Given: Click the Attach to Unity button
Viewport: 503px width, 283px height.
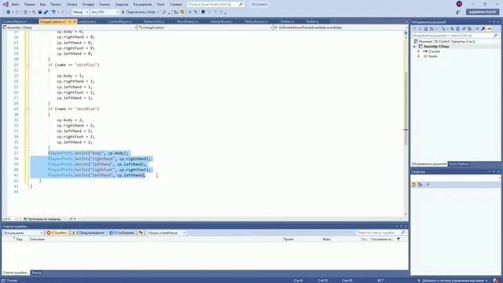Looking at the screenshot, I should (x=140, y=12).
